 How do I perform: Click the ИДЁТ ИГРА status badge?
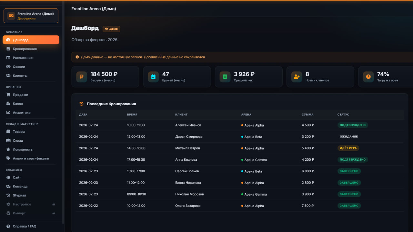tap(348, 148)
